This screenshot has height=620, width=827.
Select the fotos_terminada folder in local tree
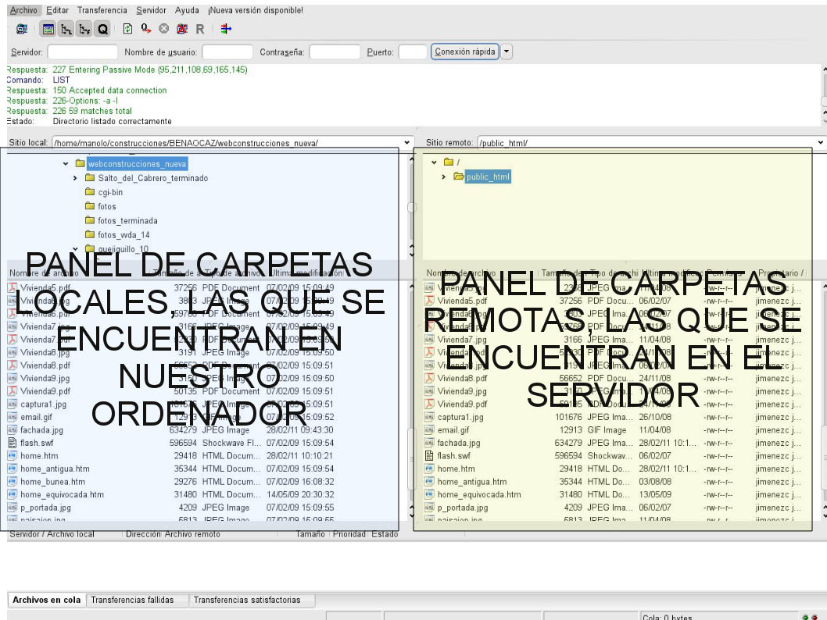tap(127, 221)
